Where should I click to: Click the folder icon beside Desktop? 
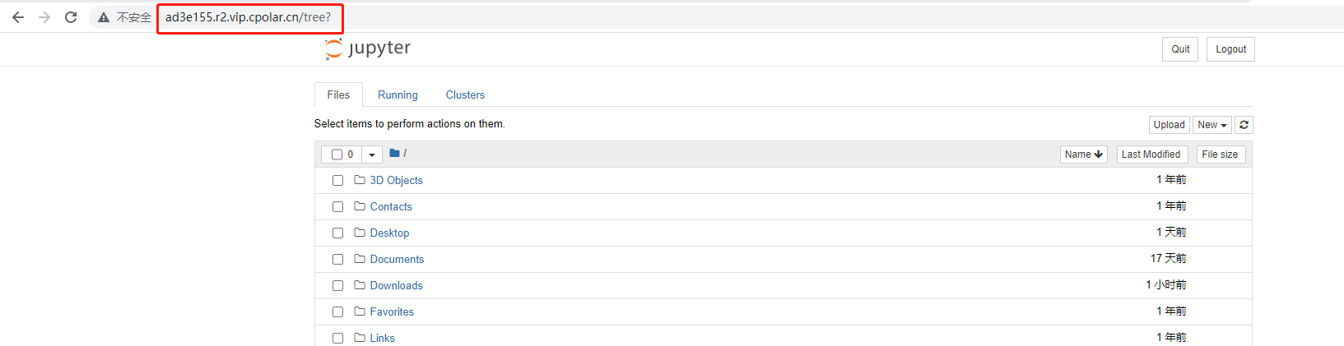tap(360, 233)
